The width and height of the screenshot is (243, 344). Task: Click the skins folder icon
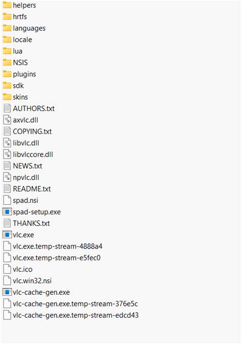coord(7,97)
